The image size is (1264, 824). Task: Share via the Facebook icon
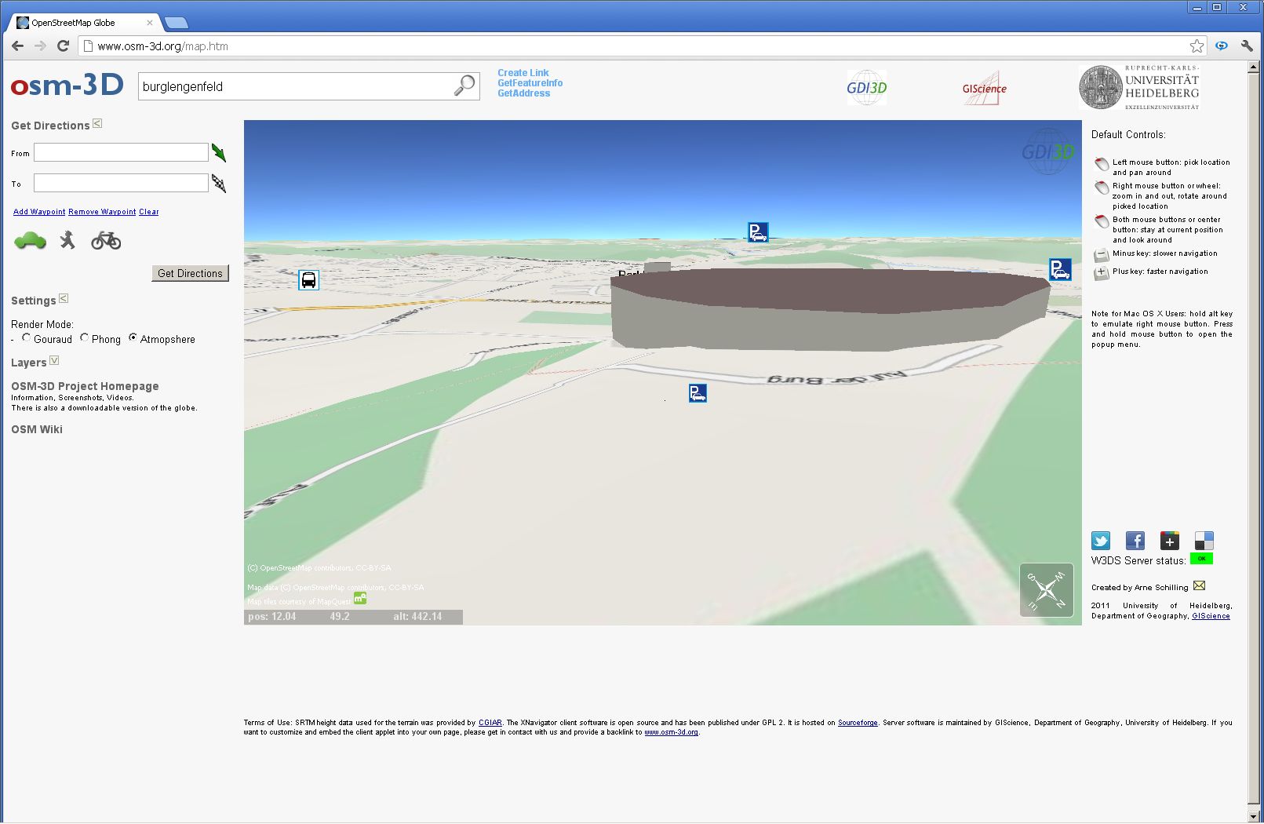1135,541
